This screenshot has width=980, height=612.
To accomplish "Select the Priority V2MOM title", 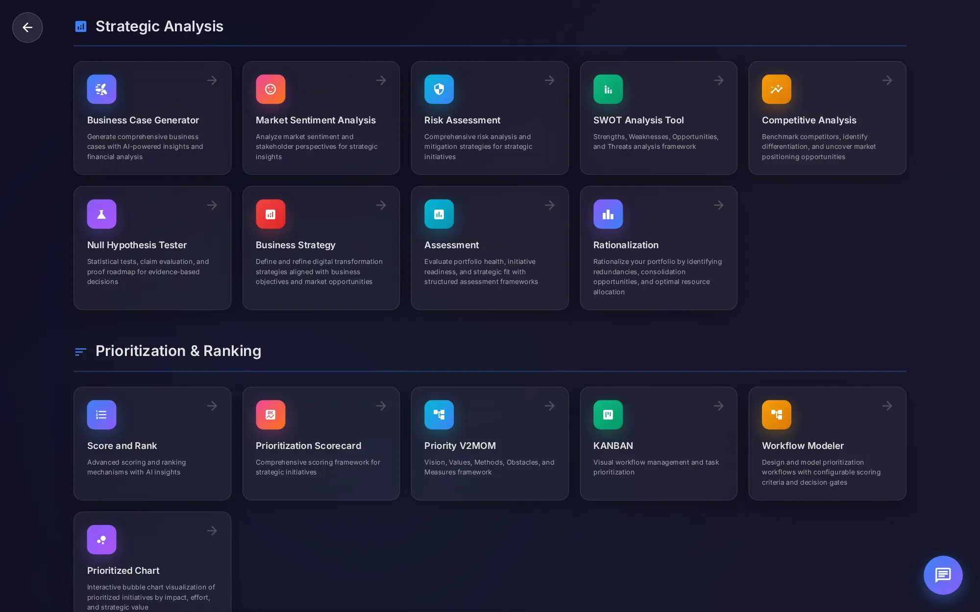I will point(460,446).
